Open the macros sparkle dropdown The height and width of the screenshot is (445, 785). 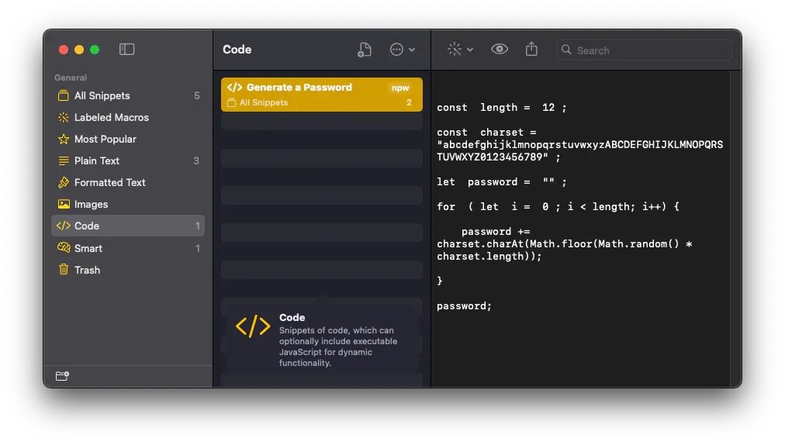click(459, 49)
